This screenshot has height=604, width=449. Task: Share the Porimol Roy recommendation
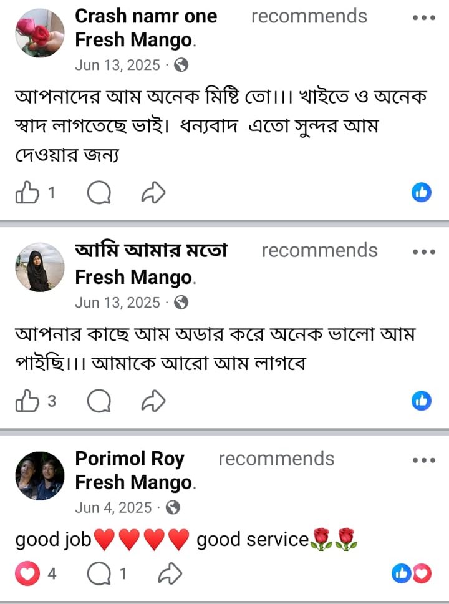(x=170, y=573)
